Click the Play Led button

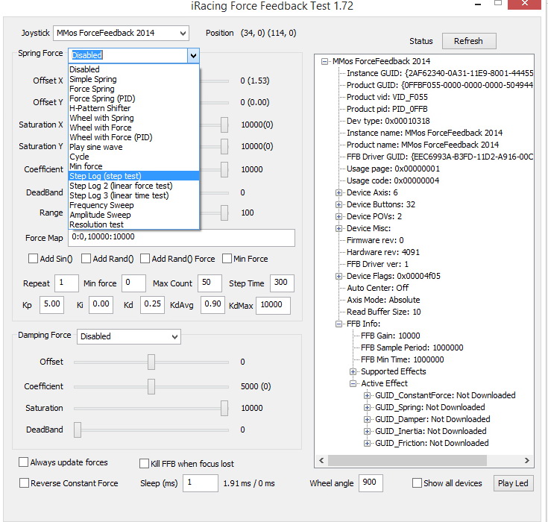513,483
